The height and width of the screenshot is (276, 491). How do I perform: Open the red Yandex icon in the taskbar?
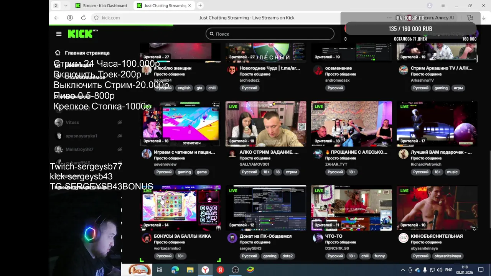220,270
